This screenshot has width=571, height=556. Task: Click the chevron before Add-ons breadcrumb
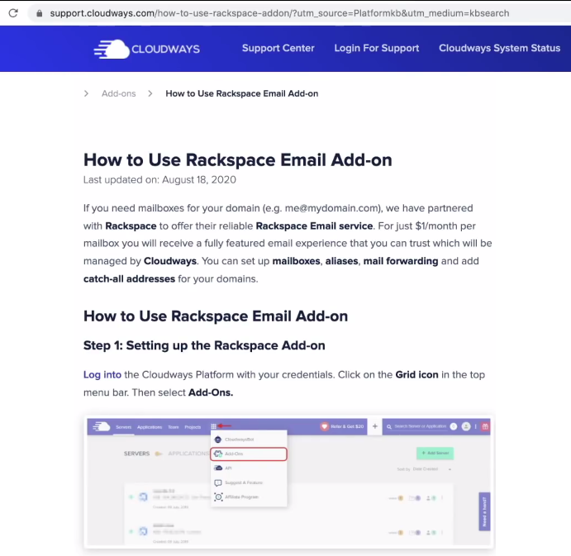point(86,93)
